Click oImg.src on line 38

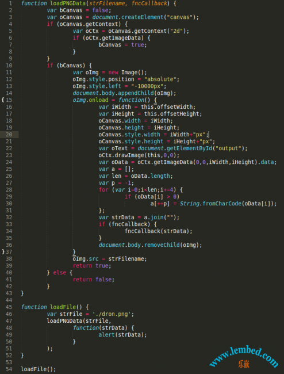86,259
